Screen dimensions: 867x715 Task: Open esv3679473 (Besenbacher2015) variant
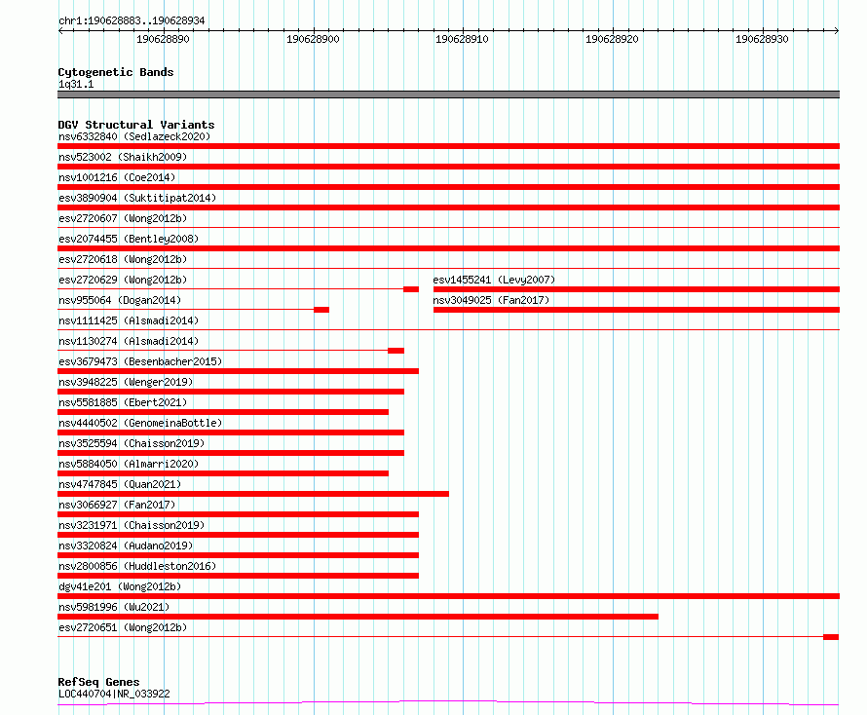point(140,361)
